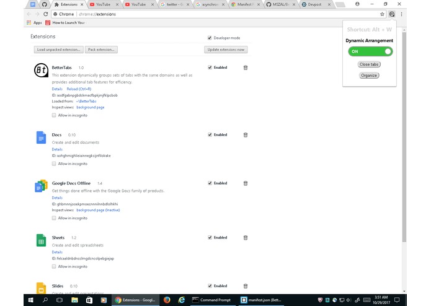The height and width of the screenshot is (306, 431).
Task: Launch Firefox from the taskbar
Action: (x=167, y=300)
